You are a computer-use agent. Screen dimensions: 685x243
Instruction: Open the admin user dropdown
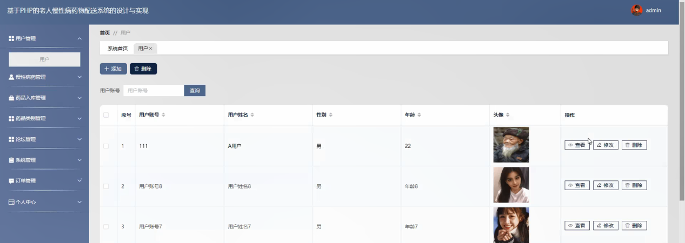click(x=654, y=10)
